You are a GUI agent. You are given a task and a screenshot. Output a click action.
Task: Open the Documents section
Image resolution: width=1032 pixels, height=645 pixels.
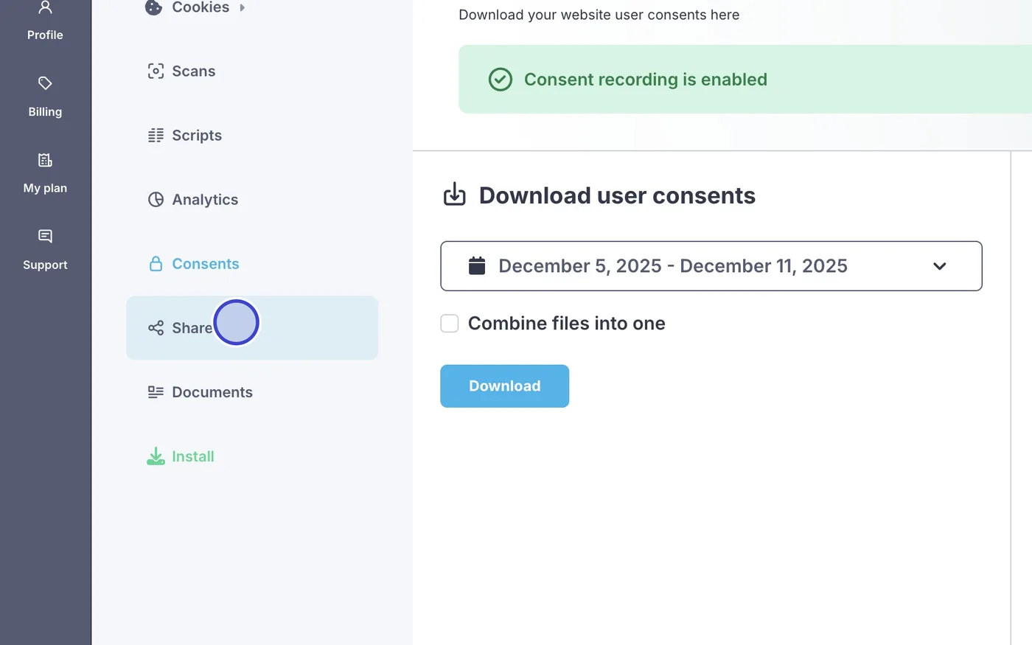(x=252, y=392)
